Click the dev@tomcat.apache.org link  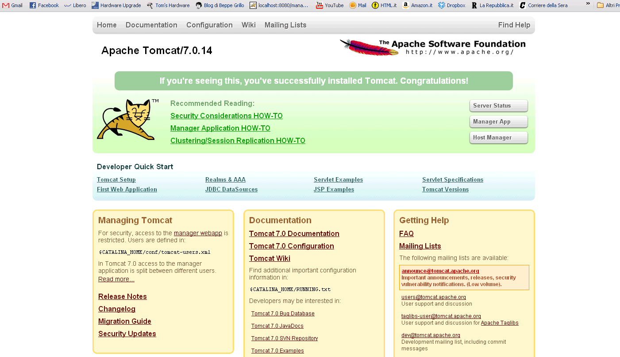click(x=431, y=335)
